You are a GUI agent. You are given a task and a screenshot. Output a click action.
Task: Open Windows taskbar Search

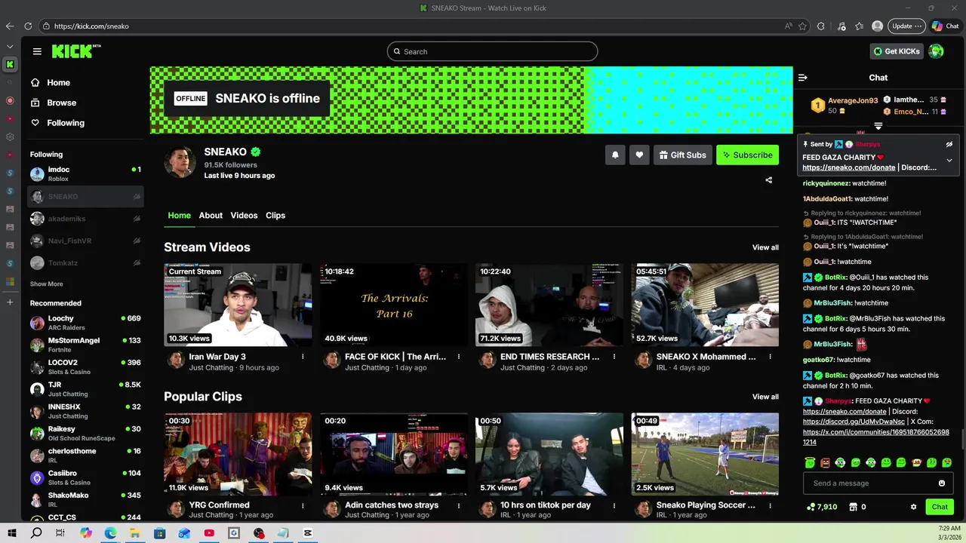click(x=36, y=533)
